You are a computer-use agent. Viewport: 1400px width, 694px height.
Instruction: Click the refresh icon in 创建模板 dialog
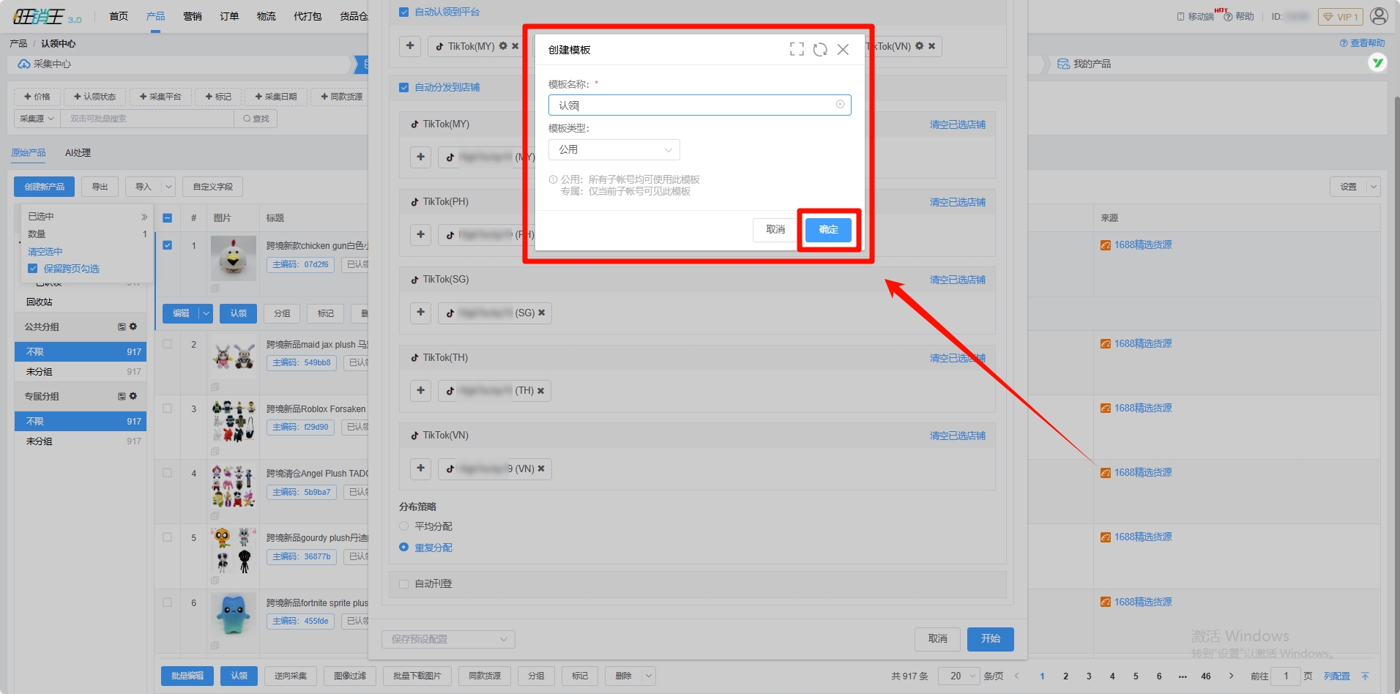coord(820,49)
